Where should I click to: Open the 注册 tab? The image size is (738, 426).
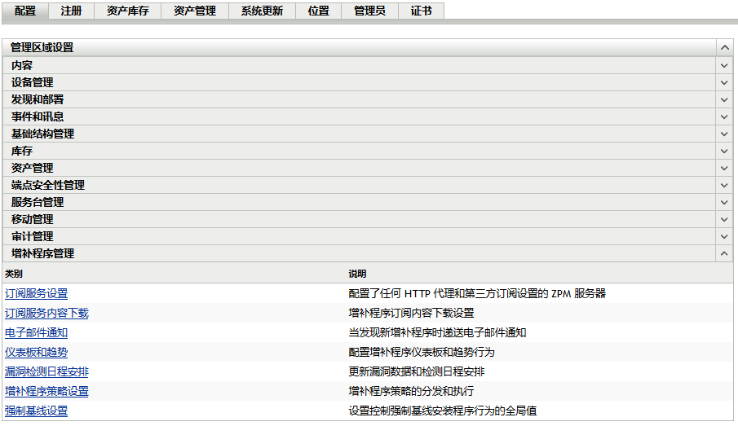[71, 11]
